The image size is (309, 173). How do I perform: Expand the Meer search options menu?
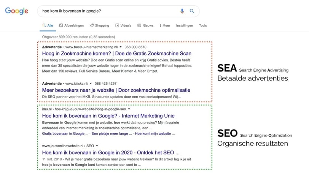(x=164, y=25)
